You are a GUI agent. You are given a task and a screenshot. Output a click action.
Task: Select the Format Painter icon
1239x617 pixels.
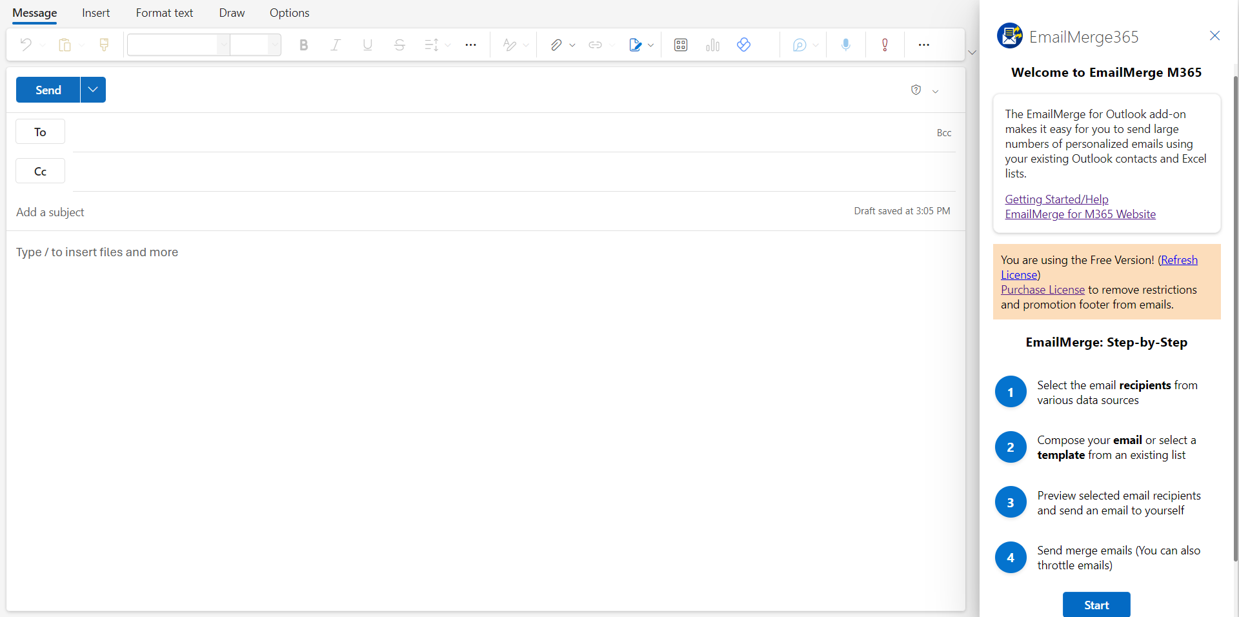[104, 45]
